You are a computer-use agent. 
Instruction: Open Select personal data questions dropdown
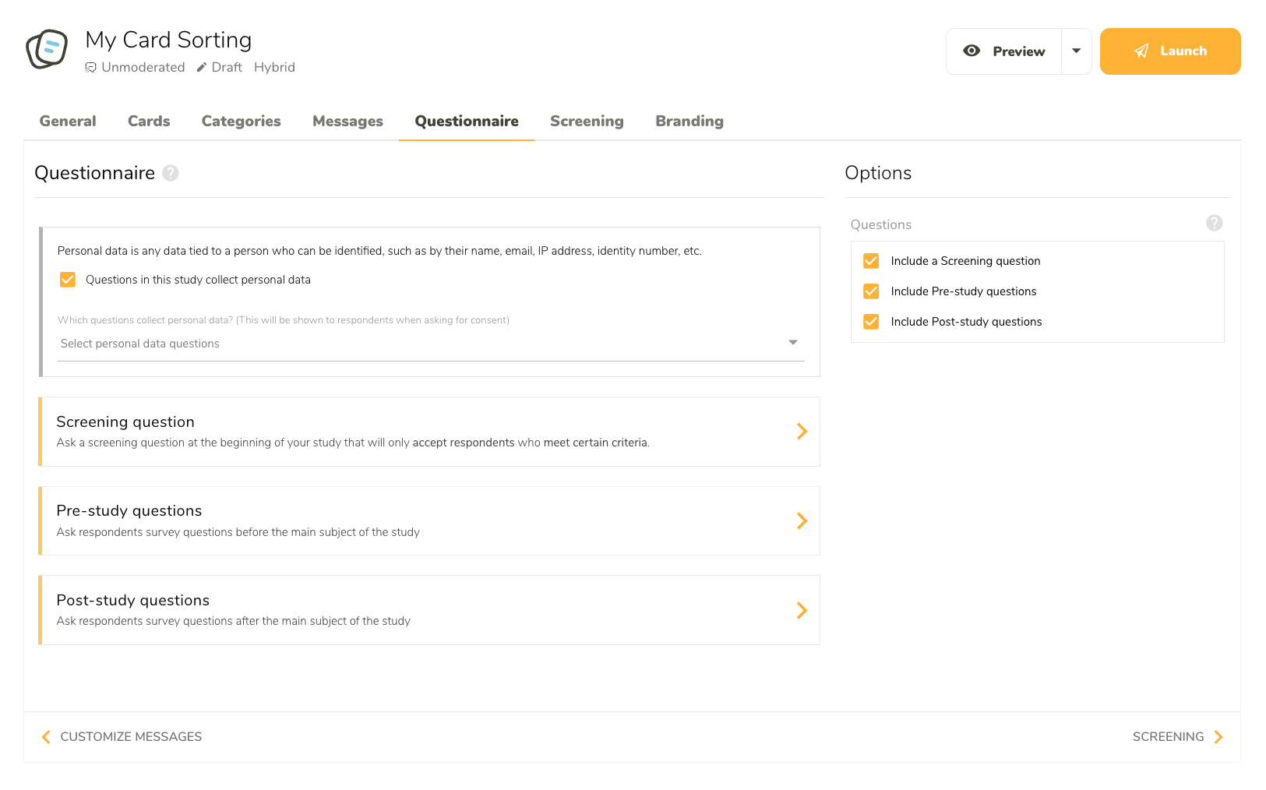[432, 344]
